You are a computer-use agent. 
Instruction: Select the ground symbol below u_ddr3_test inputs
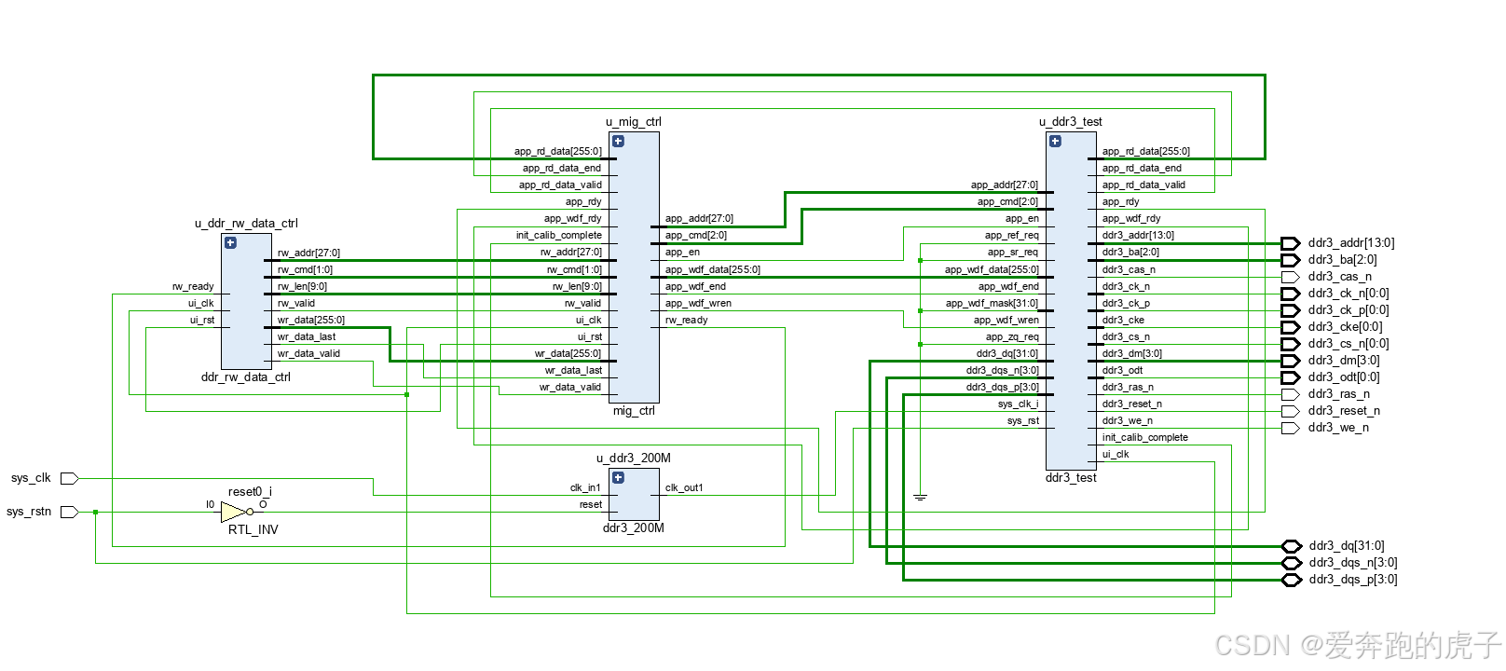tap(920, 498)
